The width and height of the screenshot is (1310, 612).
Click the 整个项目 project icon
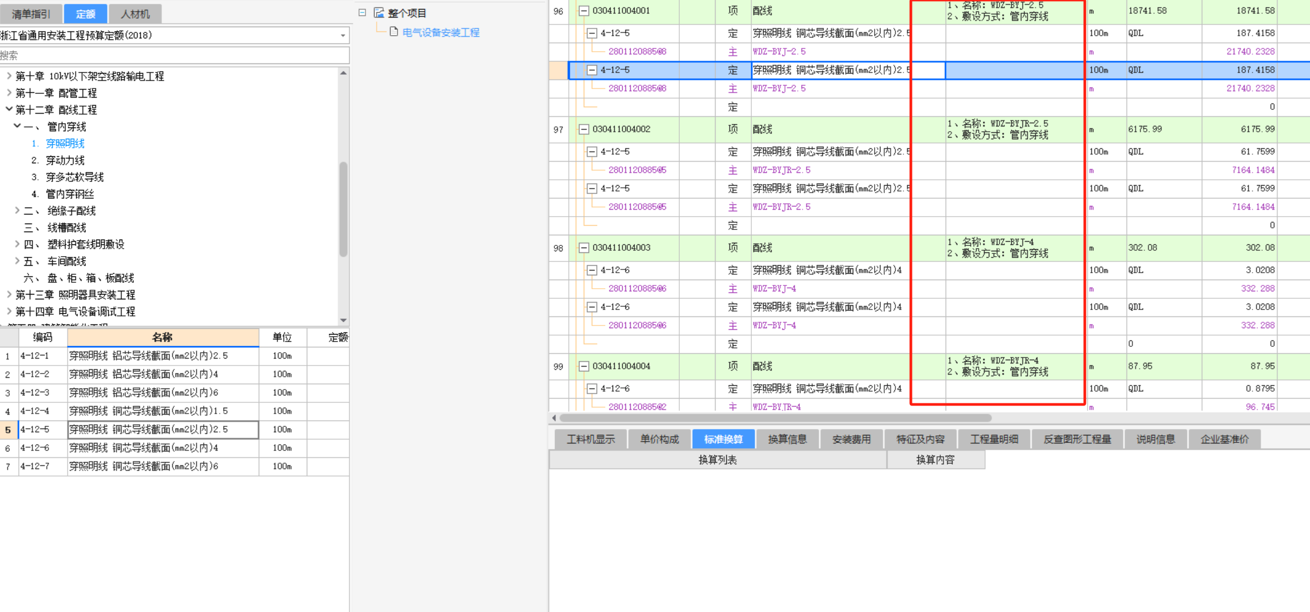coord(379,12)
